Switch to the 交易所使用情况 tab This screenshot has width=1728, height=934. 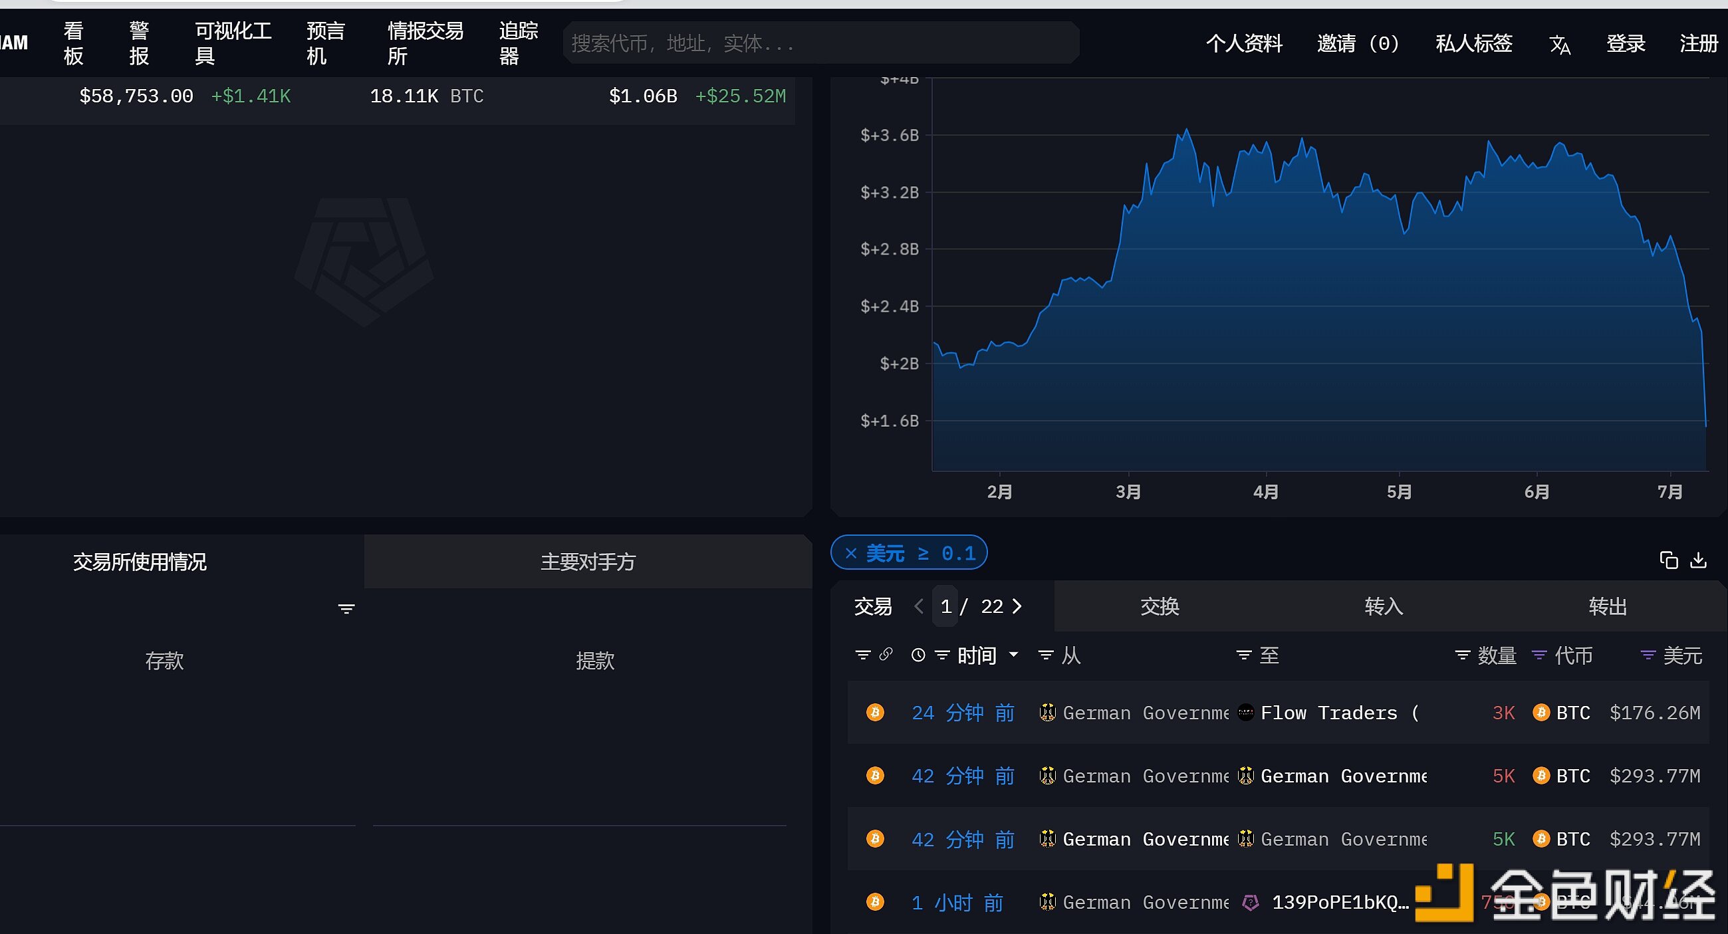tap(182, 562)
